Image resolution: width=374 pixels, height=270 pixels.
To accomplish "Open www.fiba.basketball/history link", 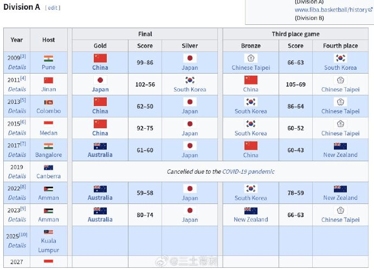I will (331, 10).
